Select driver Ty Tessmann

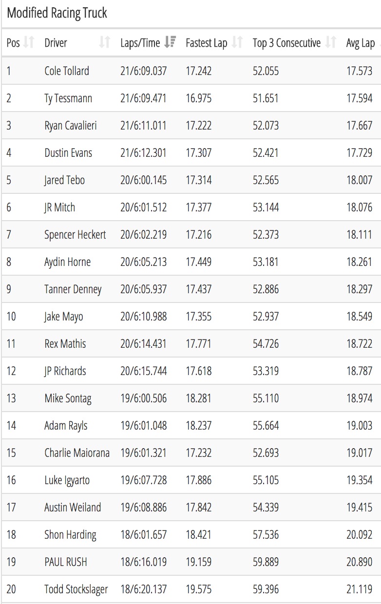coord(68,98)
